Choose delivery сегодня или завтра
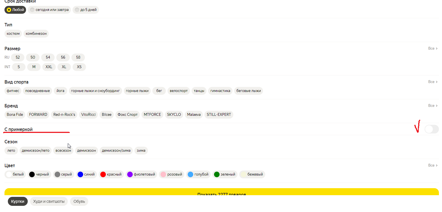The width and height of the screenshot is (442, 212). click(x=49, y=10)
